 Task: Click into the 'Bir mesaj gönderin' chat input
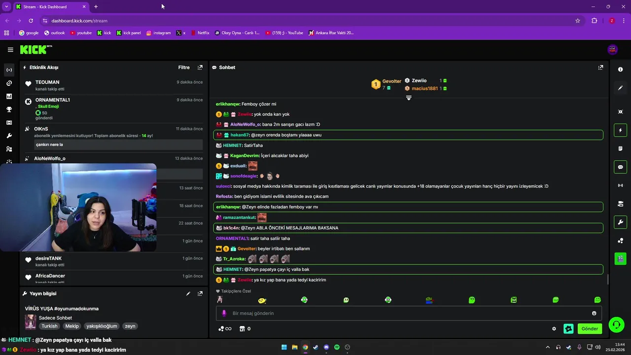[409, 313]
